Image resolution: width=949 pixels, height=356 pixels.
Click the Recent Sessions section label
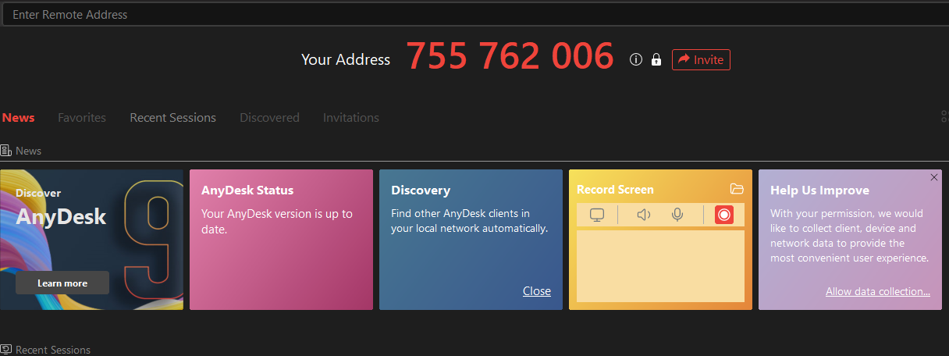click(x=53, y=350)
